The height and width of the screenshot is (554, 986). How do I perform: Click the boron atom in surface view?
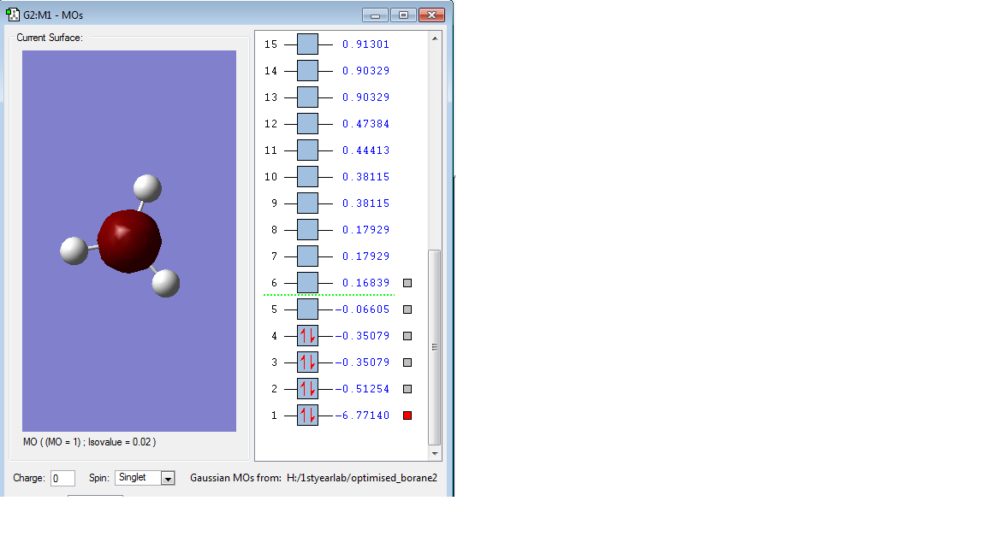[x=129, y=241]
